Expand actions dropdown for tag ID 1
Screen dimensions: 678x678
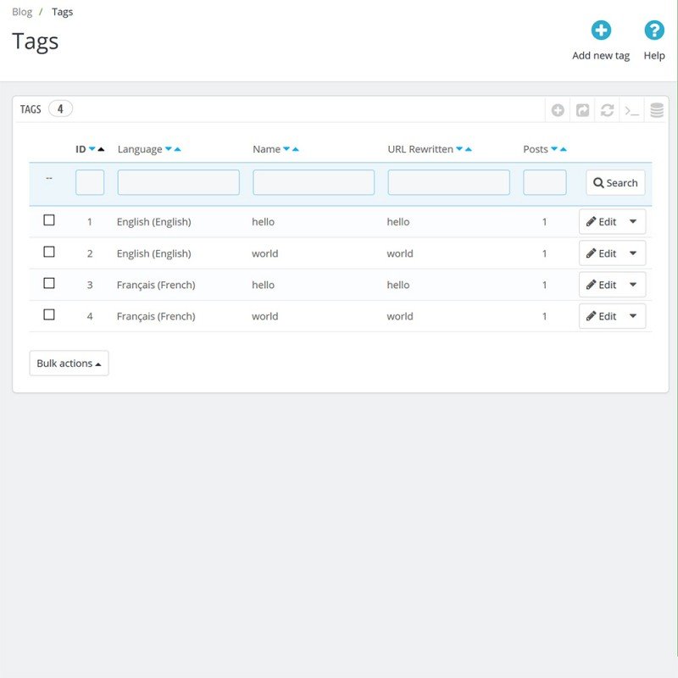click(633, 221)
